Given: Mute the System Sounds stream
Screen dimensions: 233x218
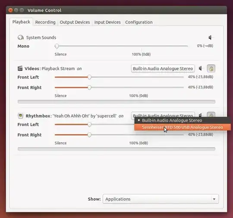Looking at the screenshot, I should click(210, 37).
